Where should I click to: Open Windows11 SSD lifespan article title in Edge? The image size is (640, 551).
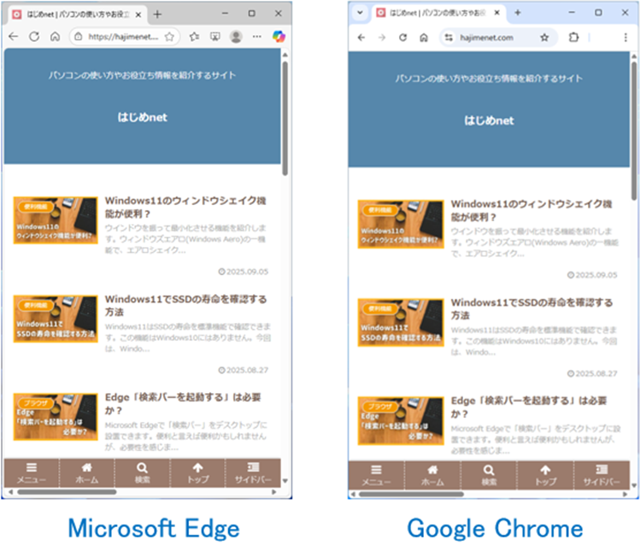(x=185, y=305)
